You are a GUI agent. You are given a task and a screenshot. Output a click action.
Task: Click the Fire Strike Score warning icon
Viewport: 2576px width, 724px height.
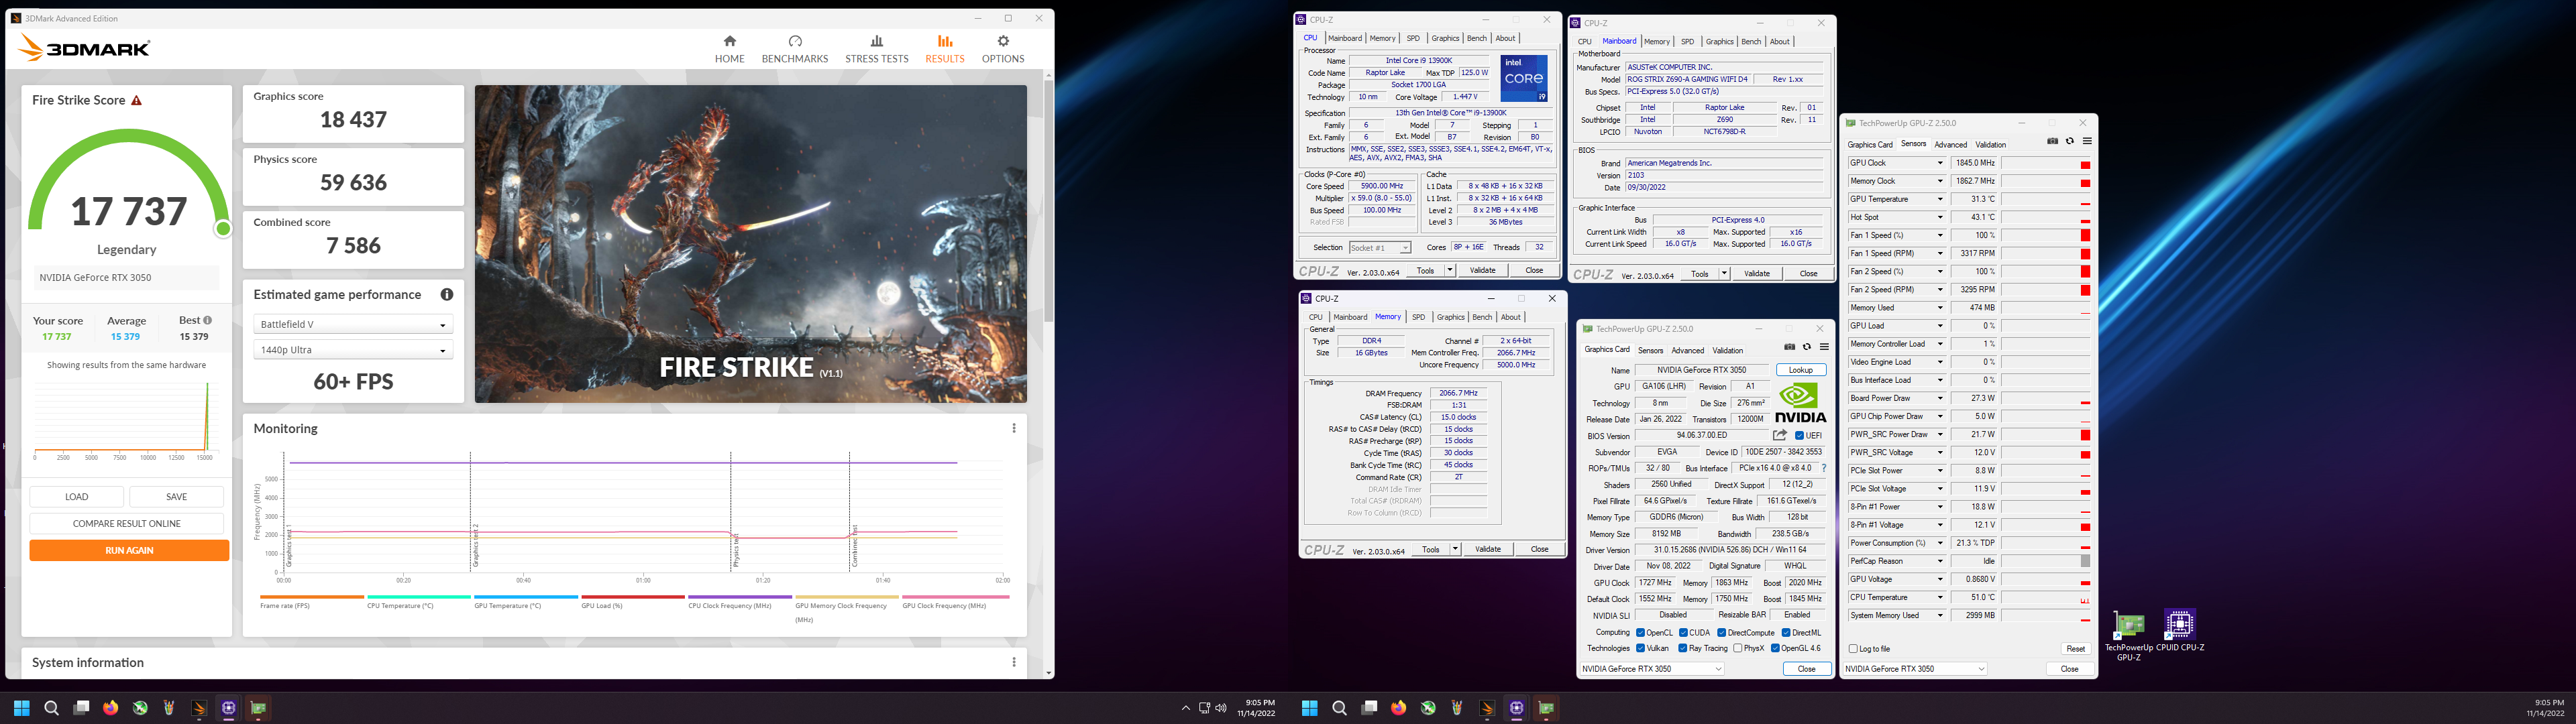tap(137, 101)
